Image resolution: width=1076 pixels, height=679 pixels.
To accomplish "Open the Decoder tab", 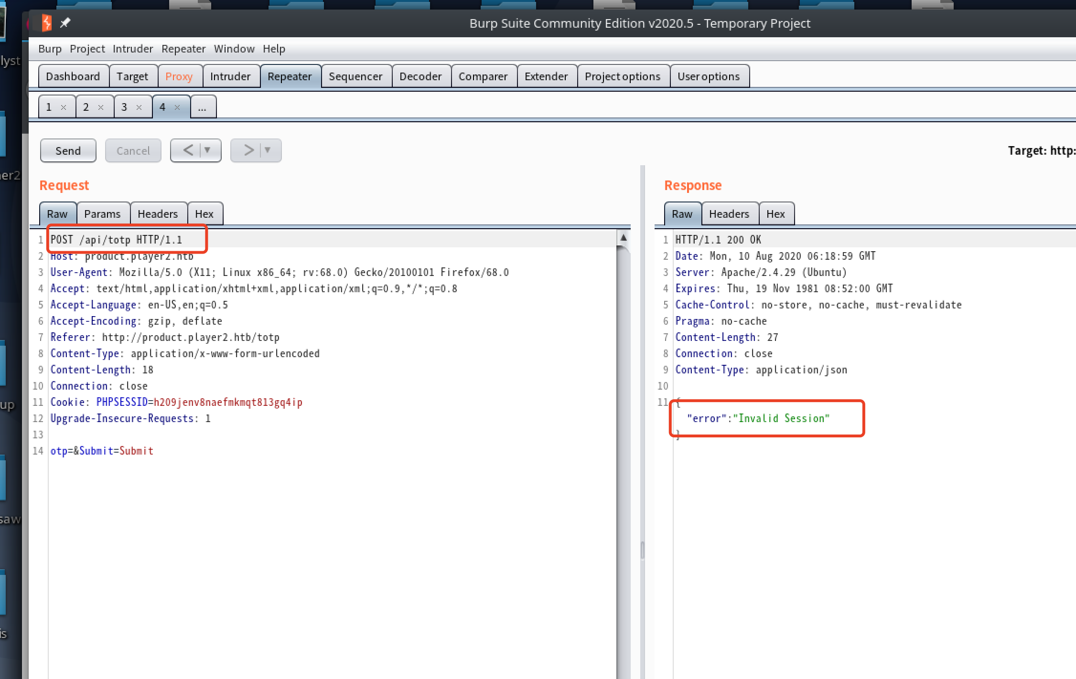I will (x=420, y=76).
